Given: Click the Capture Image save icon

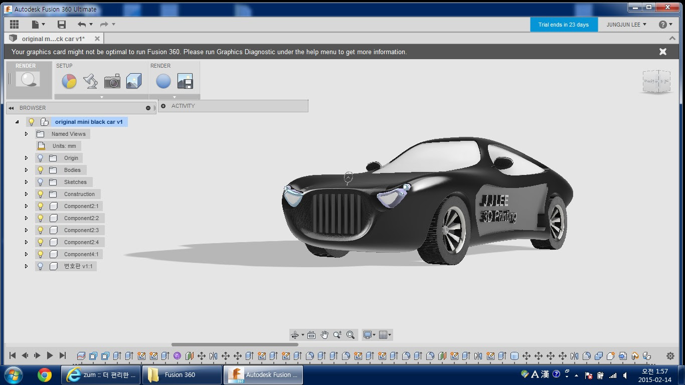Looking at the screenshot, I should pyautogui.click(x=185, y=81).
